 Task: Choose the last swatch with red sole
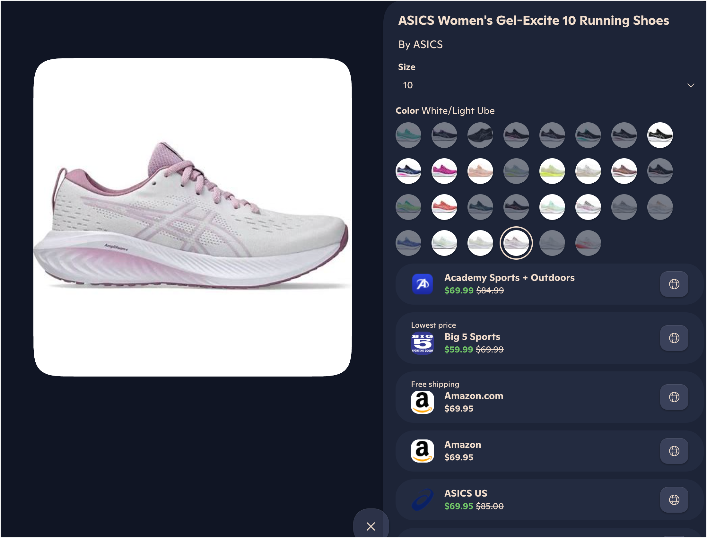(x=588, y=243)
